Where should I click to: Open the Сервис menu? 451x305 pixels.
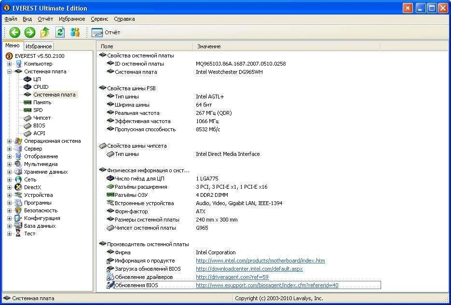point(99,19)
